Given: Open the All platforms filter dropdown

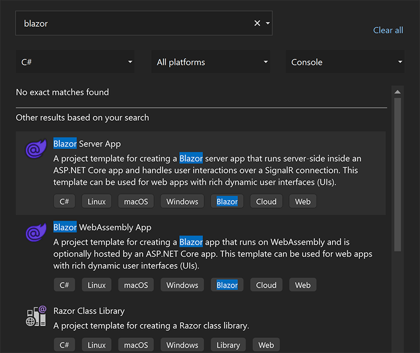Looking at the screenshot, I should tap(211, 62).
